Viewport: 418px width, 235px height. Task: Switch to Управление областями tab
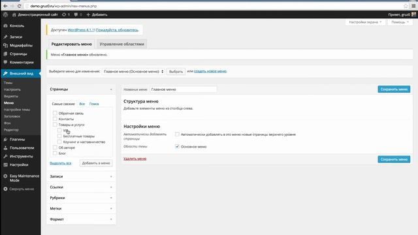(x=122, y=44)
